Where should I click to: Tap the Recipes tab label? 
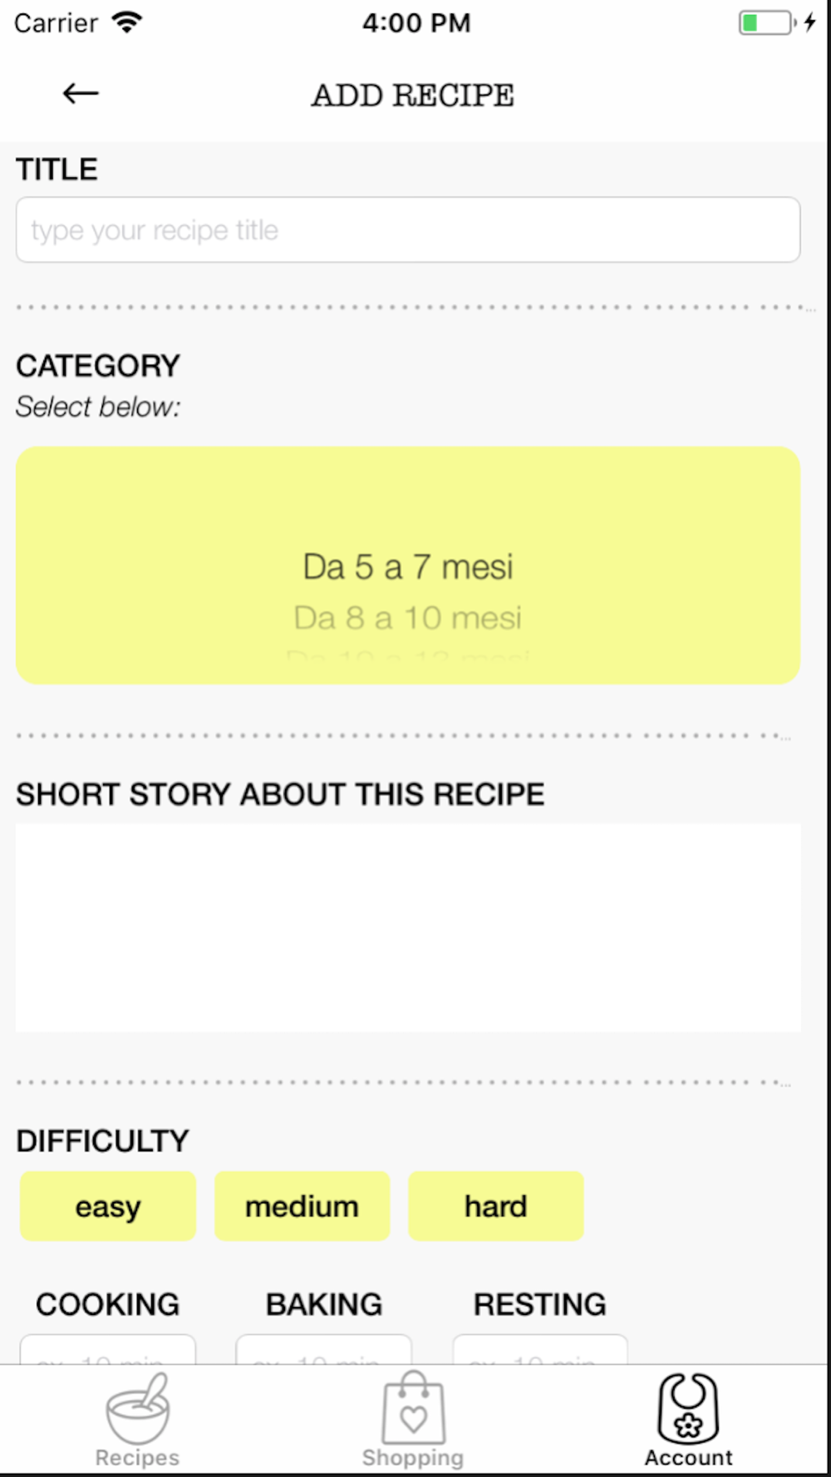tap(137, 1458)
